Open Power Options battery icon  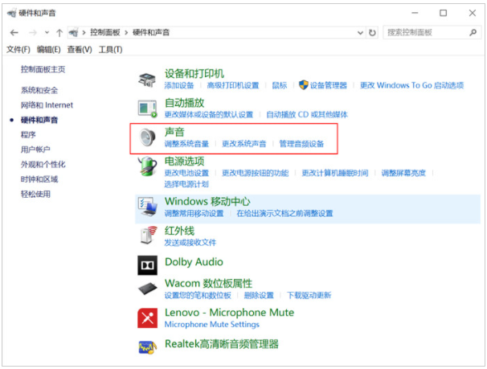[147, 167]
